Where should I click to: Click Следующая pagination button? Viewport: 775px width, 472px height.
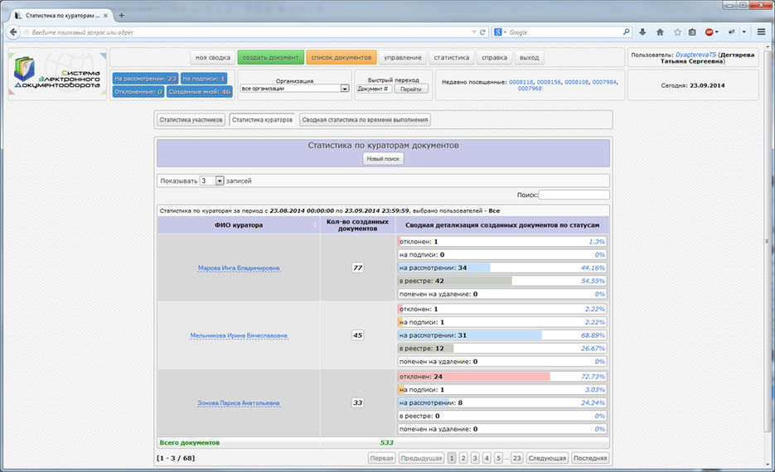[x=547, y=458]
